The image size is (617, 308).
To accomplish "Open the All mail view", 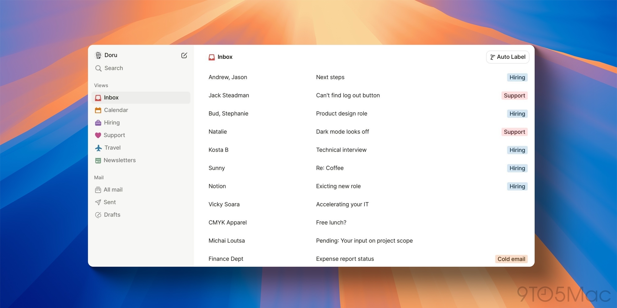I will (113, 190).
